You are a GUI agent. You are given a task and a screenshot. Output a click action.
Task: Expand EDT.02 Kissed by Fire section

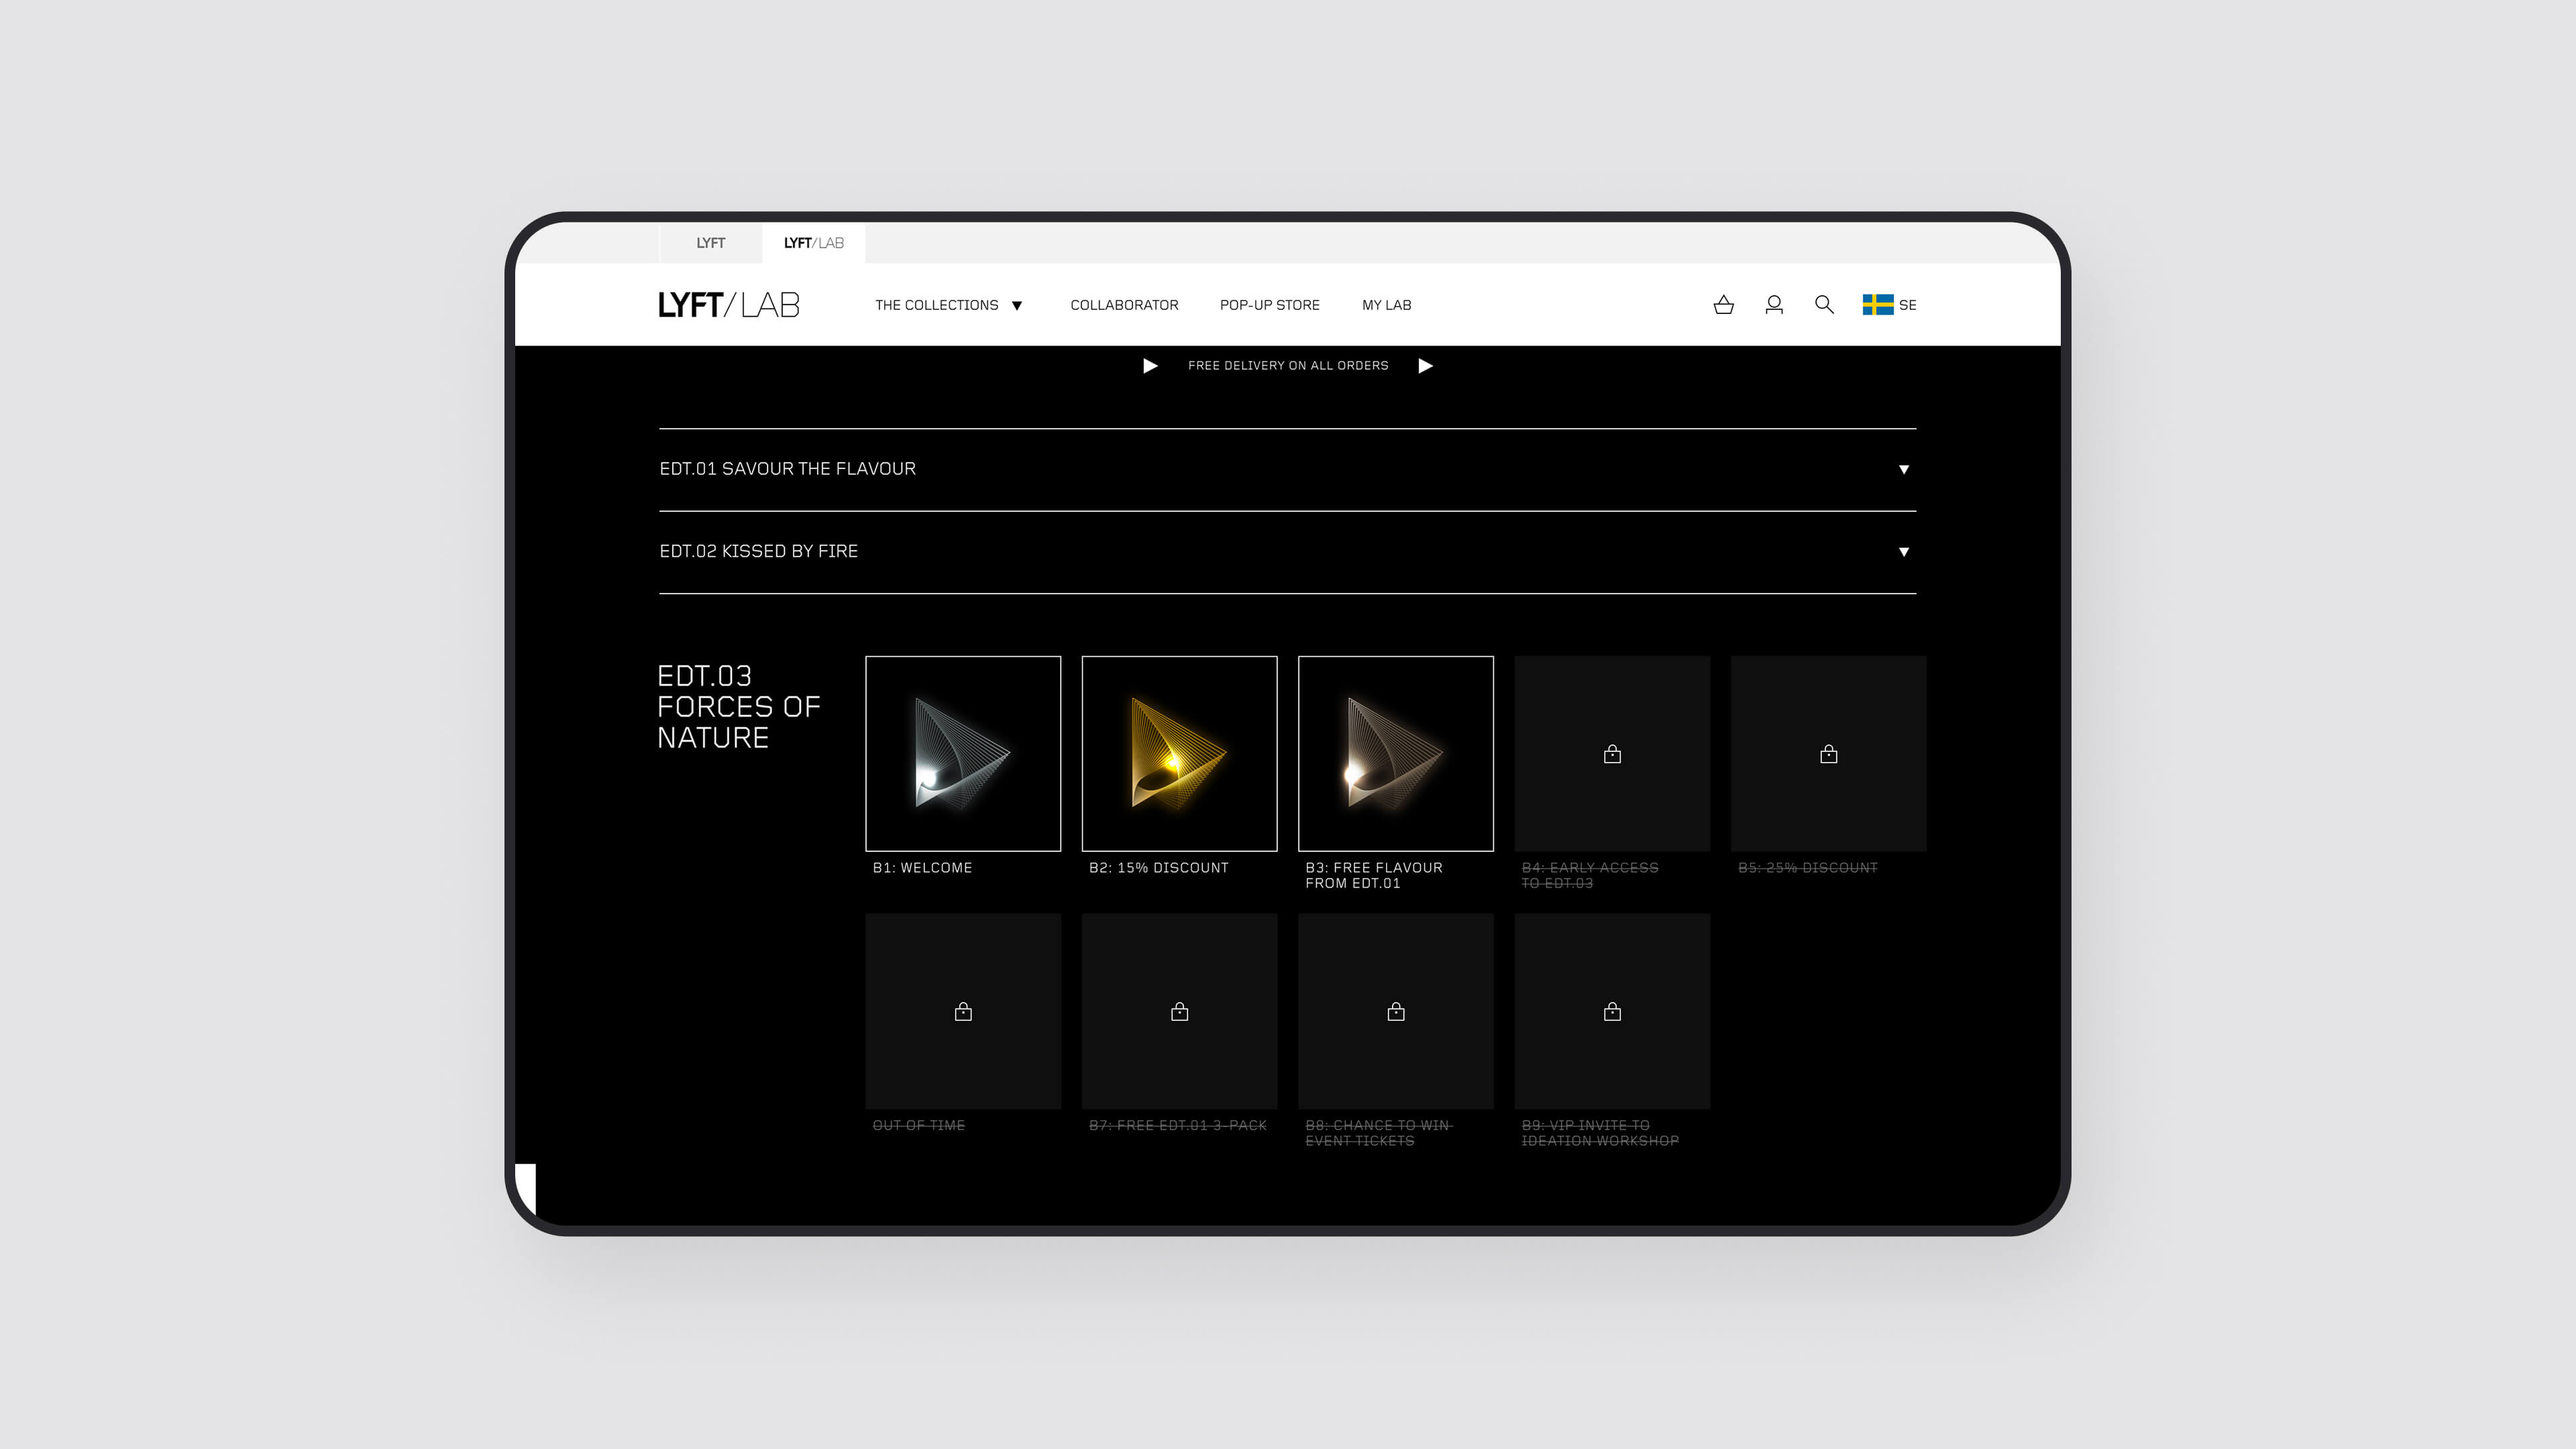tap(1903, 552)
